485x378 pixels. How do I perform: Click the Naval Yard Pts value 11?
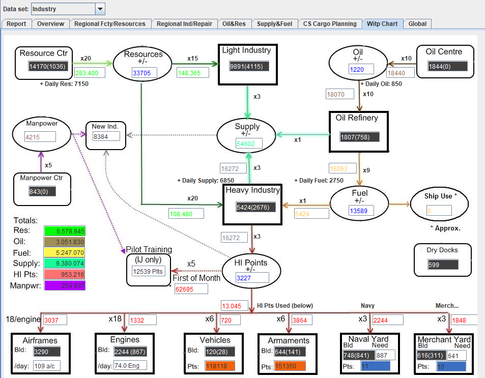375,366
